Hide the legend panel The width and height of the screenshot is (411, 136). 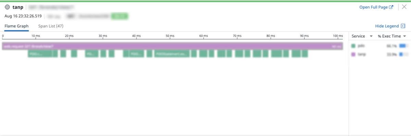(x=390, y=26)
